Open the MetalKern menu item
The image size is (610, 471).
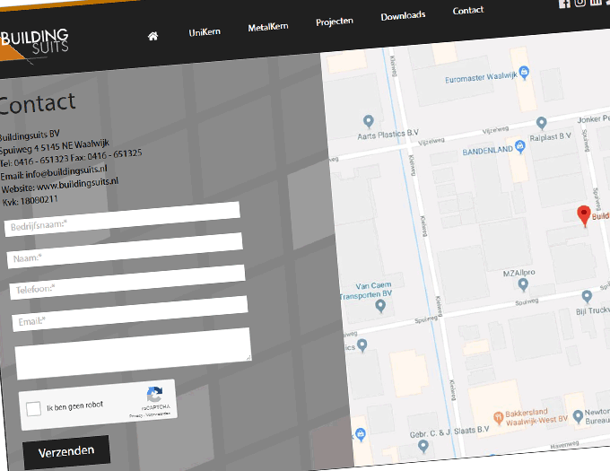click(268, 27)
